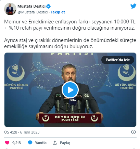Click the podium Büyük Birlik Partisi sign
Image resolution: width=140 pixels, height=149 pixels.
(x=70, y=118)
